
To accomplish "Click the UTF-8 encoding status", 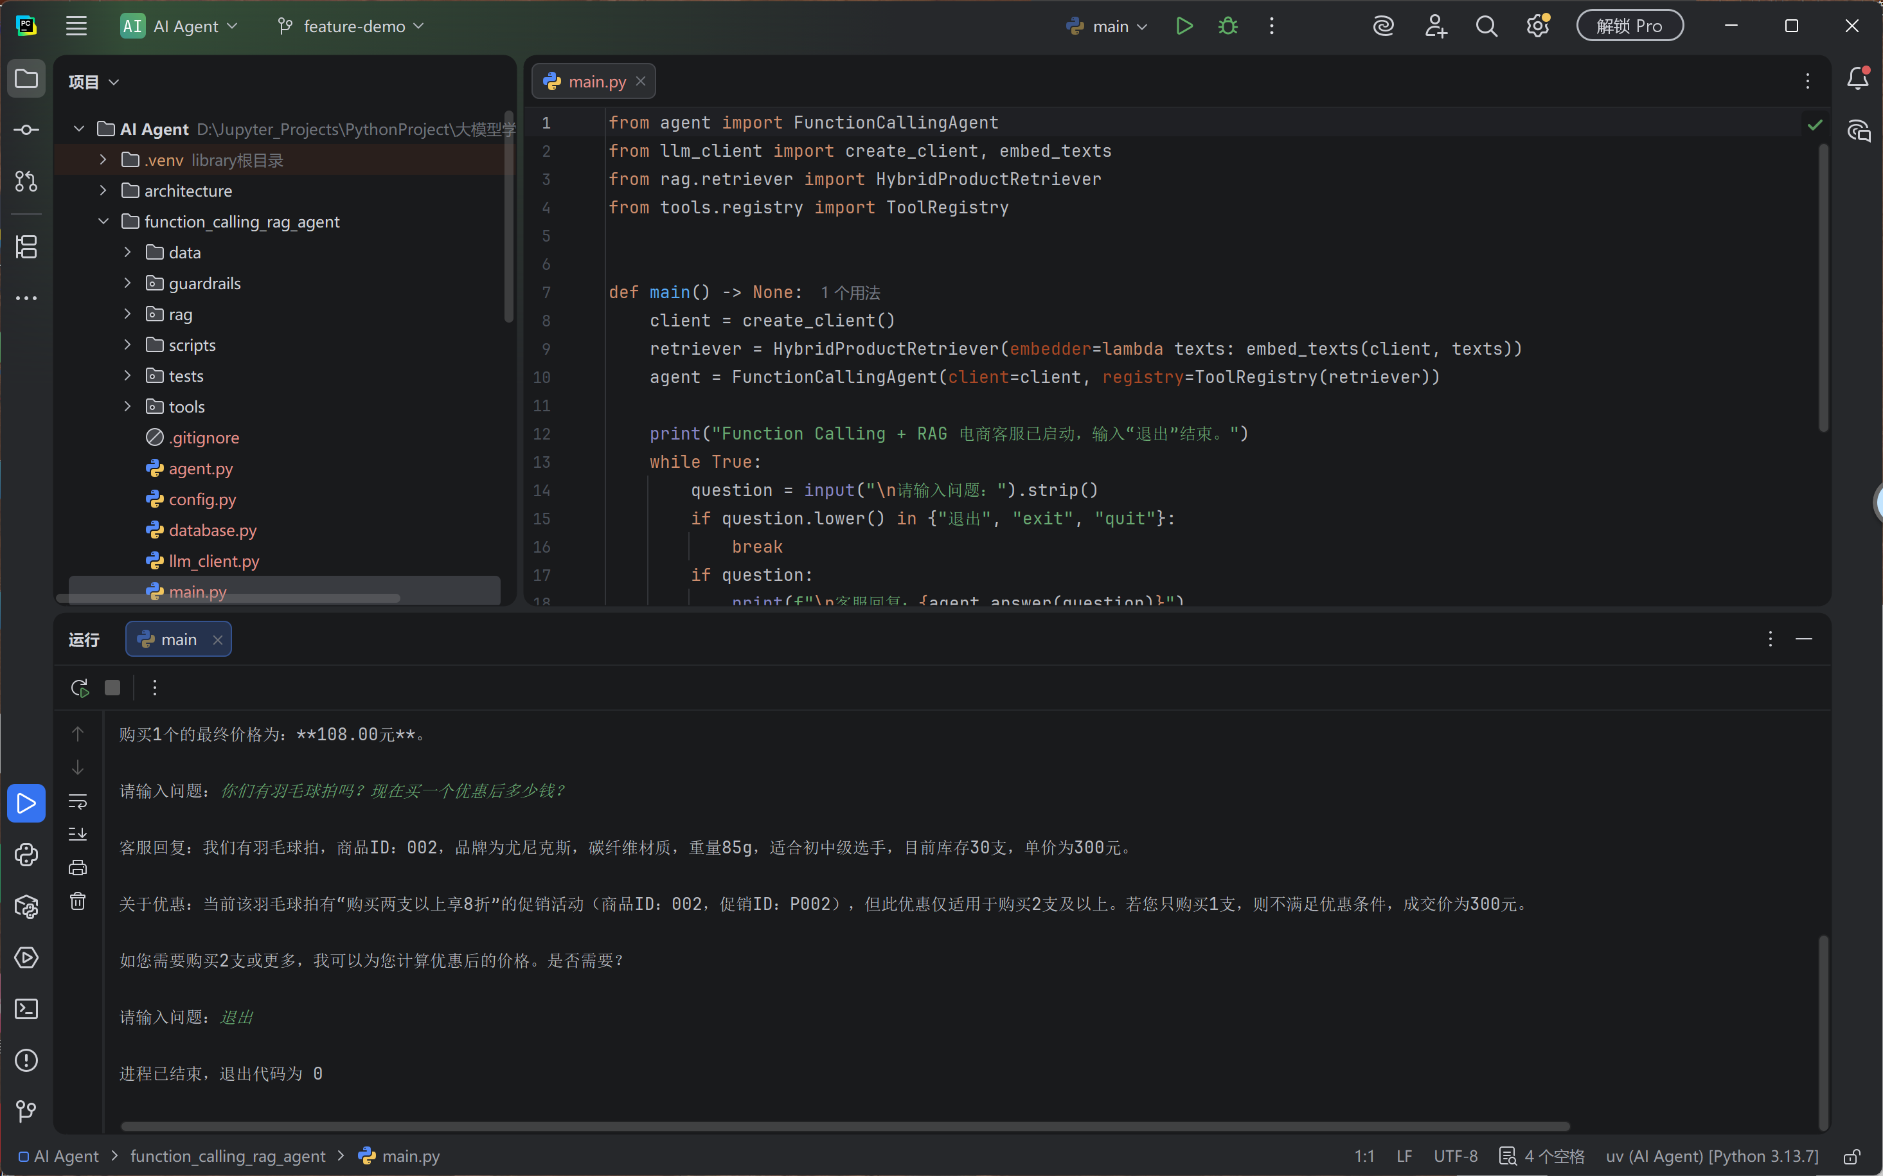I will coord(1455,1157).
